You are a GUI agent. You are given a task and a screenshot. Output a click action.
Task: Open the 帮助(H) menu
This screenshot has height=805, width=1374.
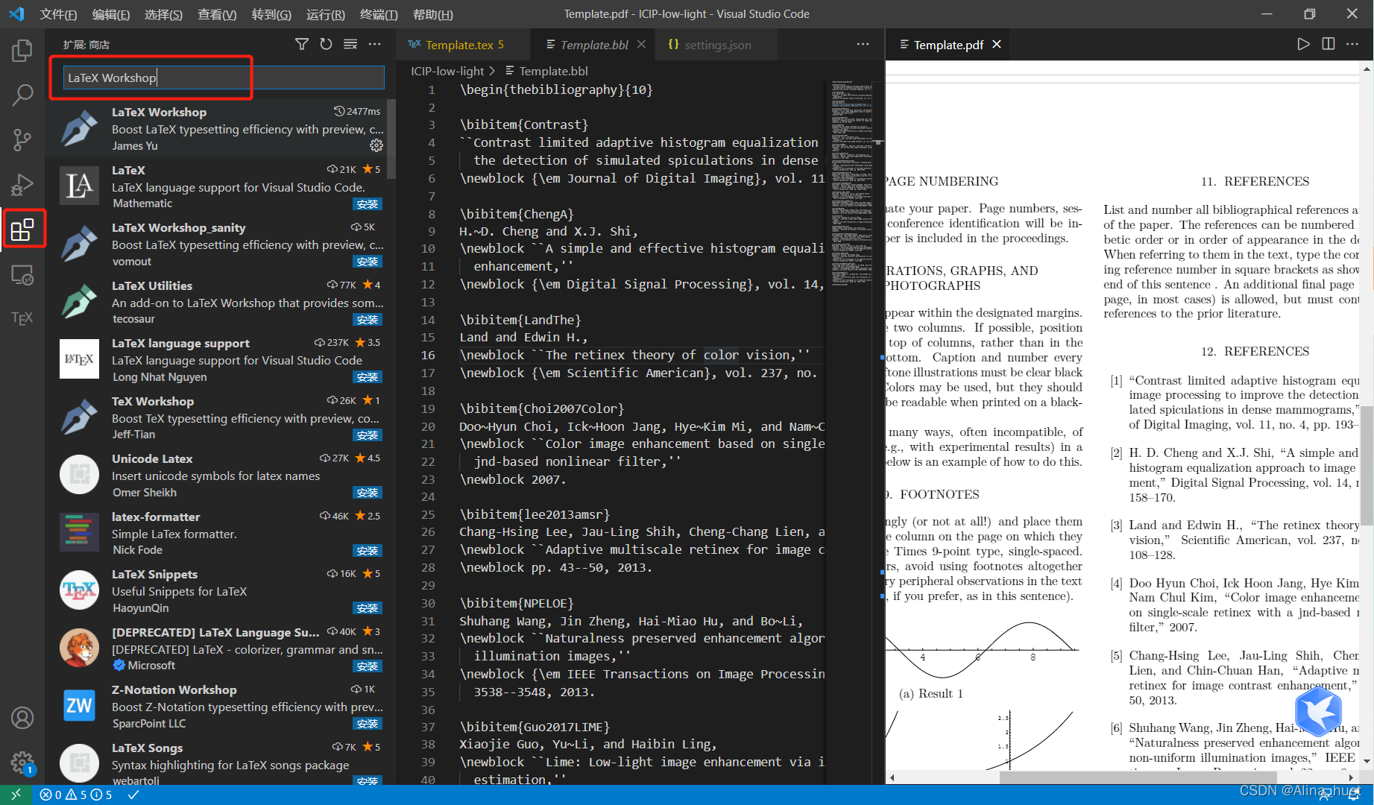coord(432,14)
